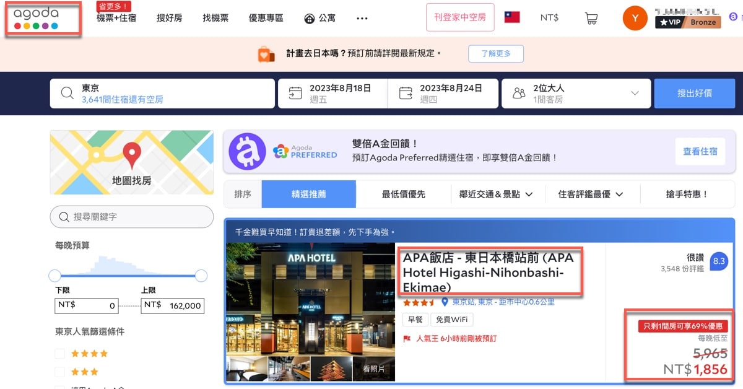Click the upper budget slider handle
This screenshot has height=389, width=743.
pos(201,276)
